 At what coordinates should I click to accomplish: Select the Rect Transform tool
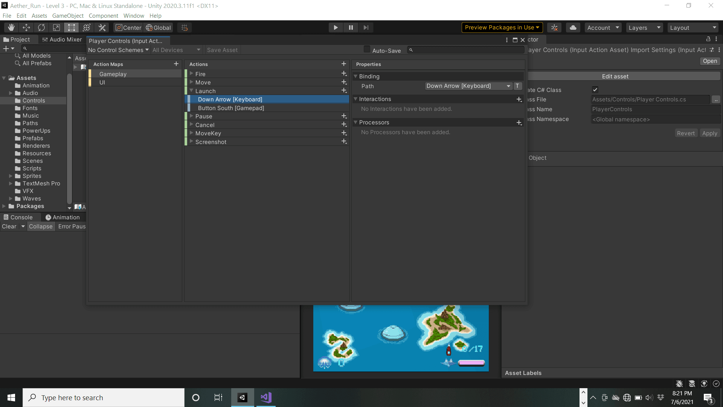tap(72, 28)
